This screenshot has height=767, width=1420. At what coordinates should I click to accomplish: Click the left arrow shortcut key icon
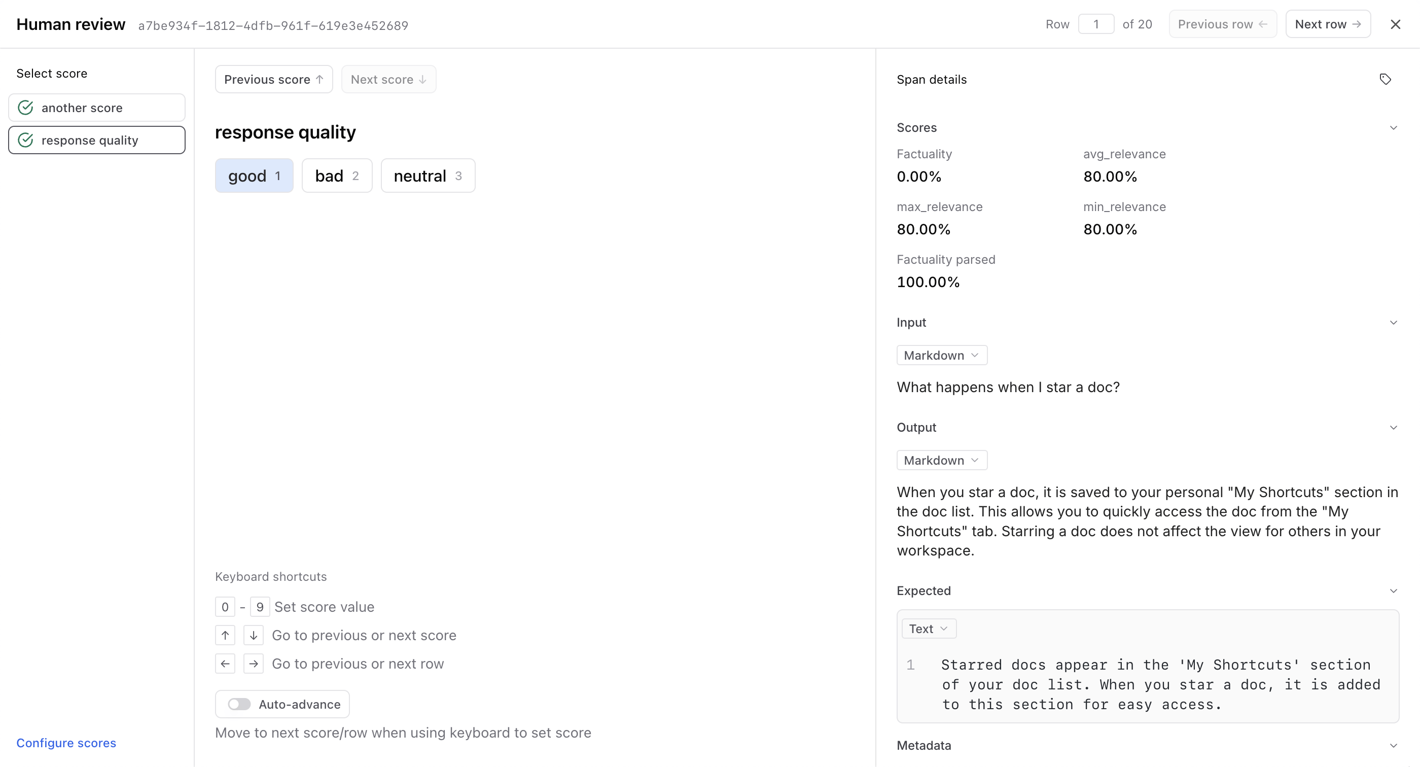click(x=225, y=664)
